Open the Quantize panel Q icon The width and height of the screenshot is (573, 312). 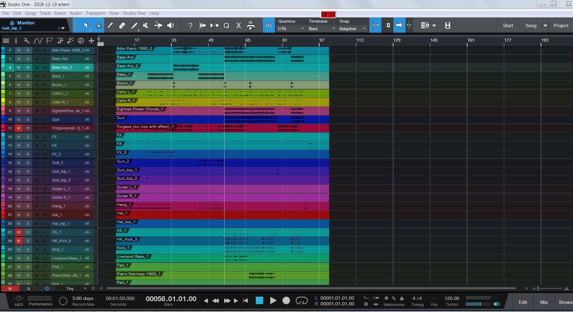(x=227, y=26)
